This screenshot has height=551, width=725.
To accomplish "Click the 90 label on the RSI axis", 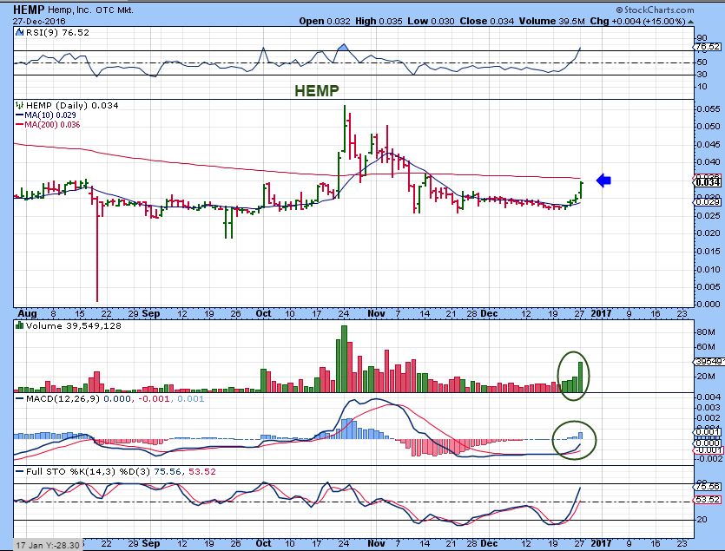I will [702, 38].
